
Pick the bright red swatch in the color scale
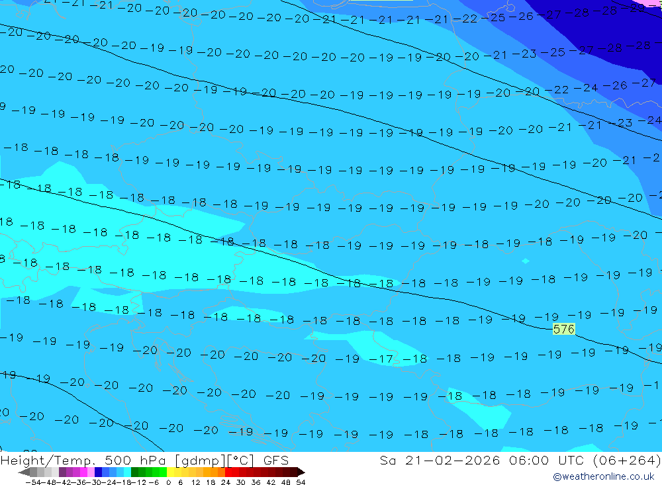228,472
